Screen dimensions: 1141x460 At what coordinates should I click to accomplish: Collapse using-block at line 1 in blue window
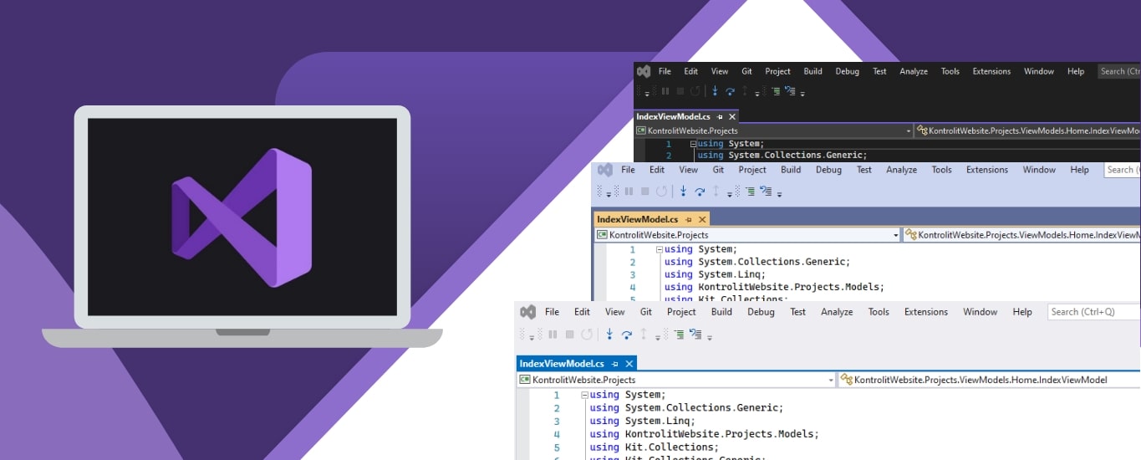click(x=660, y=249)
